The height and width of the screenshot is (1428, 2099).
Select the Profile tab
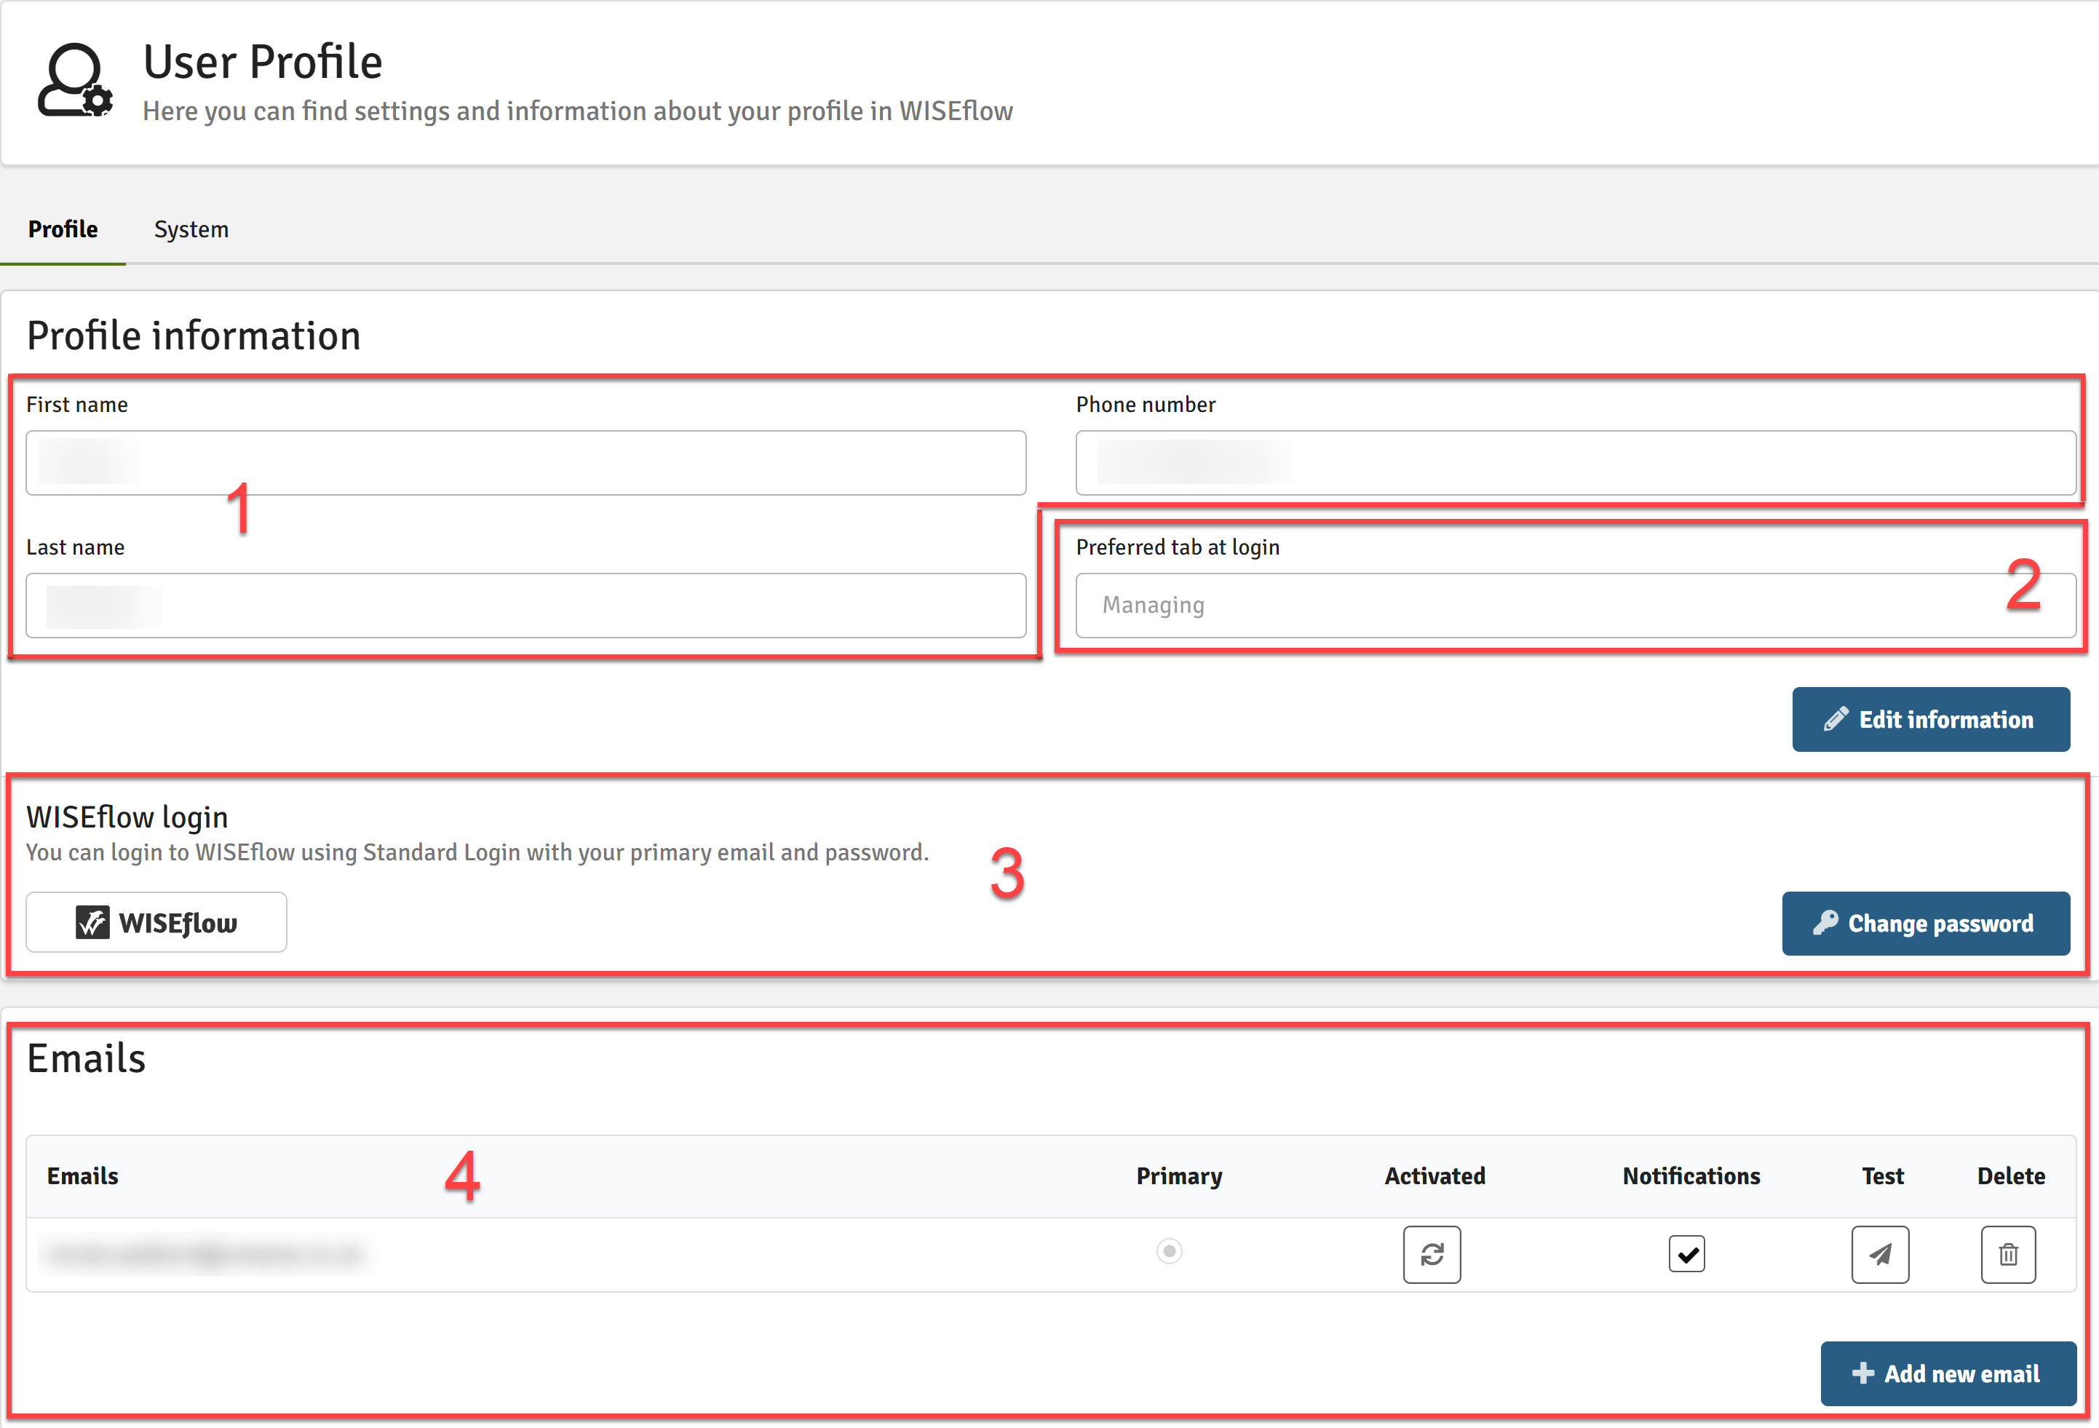click(x=63, y=229)
